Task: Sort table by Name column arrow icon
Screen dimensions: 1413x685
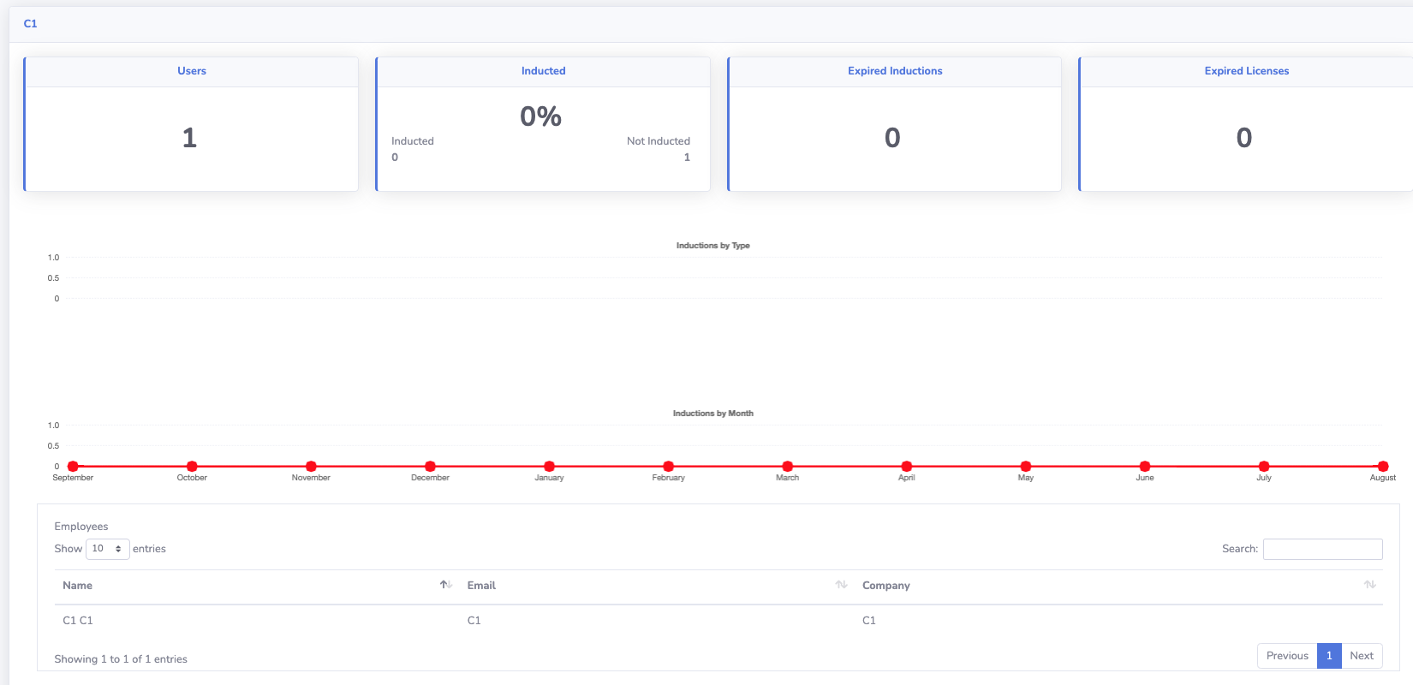Action: click(x=446, y=585)
